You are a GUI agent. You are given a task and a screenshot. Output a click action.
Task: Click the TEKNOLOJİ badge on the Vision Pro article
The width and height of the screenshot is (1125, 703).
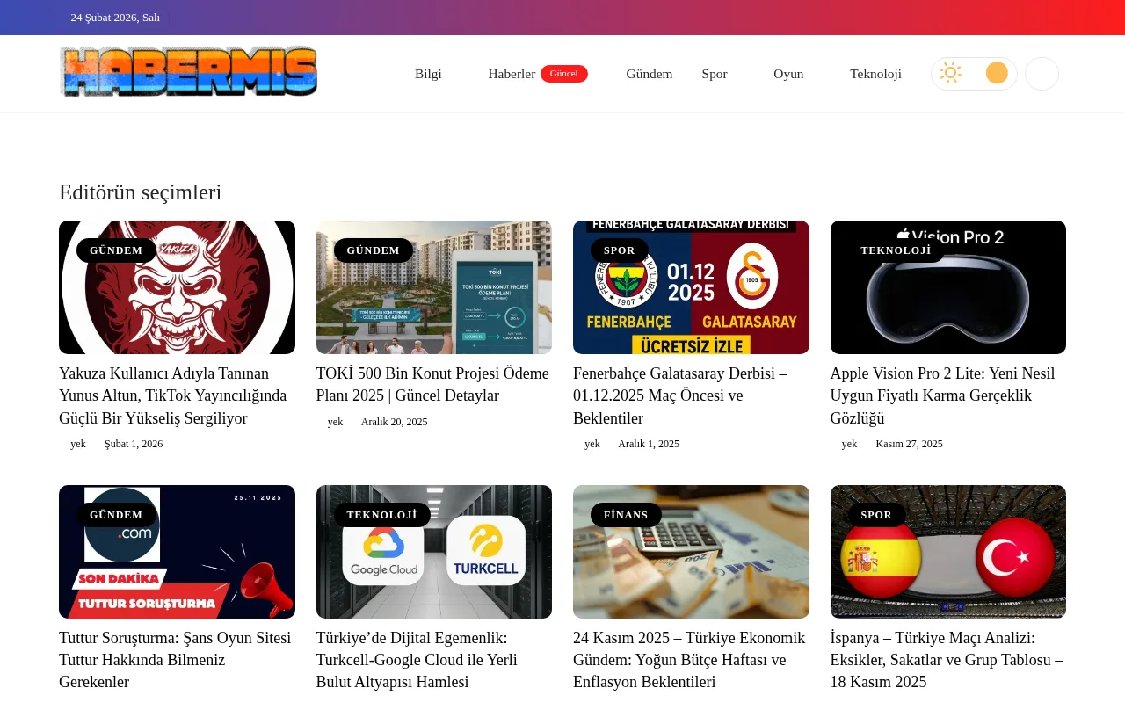tap(896, 250)
